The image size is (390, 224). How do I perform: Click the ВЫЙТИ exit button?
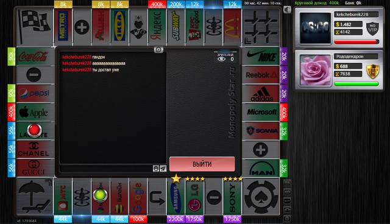[202, 164]
